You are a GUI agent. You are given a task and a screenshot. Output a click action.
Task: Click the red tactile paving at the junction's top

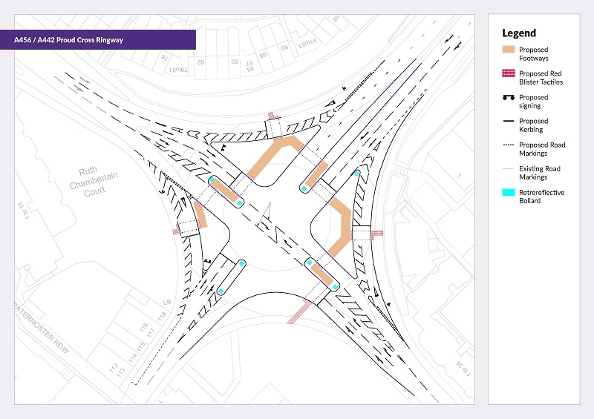point(272,115)
